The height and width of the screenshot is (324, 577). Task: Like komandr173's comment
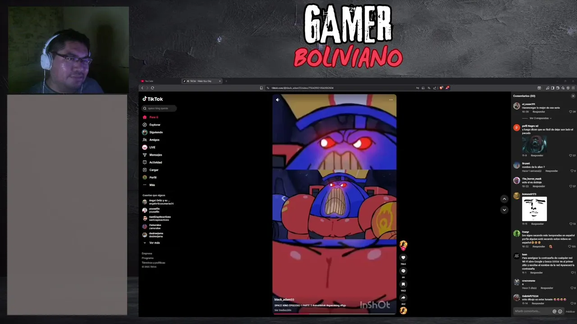(x=571, y=224)
